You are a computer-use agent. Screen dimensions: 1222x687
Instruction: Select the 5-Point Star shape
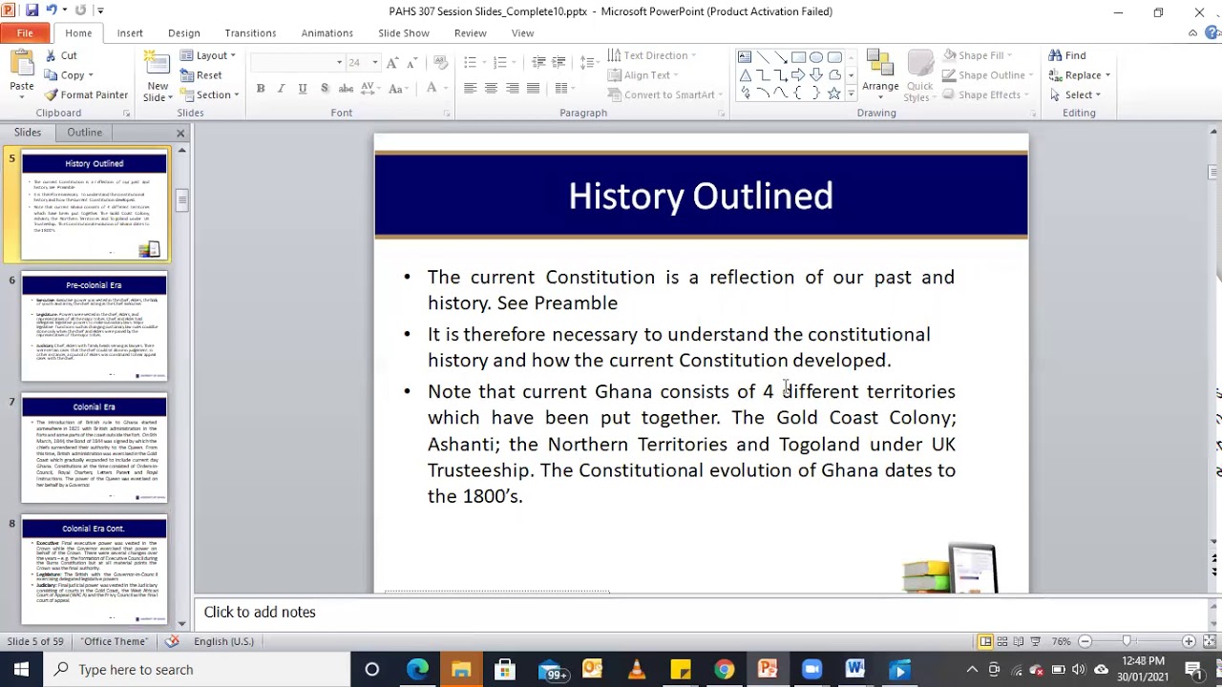tap(833, 94)
